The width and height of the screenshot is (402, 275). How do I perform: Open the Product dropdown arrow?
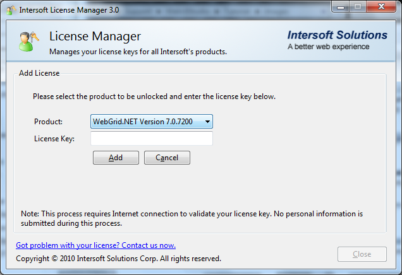pyautogui.click(x=207, y=121)
